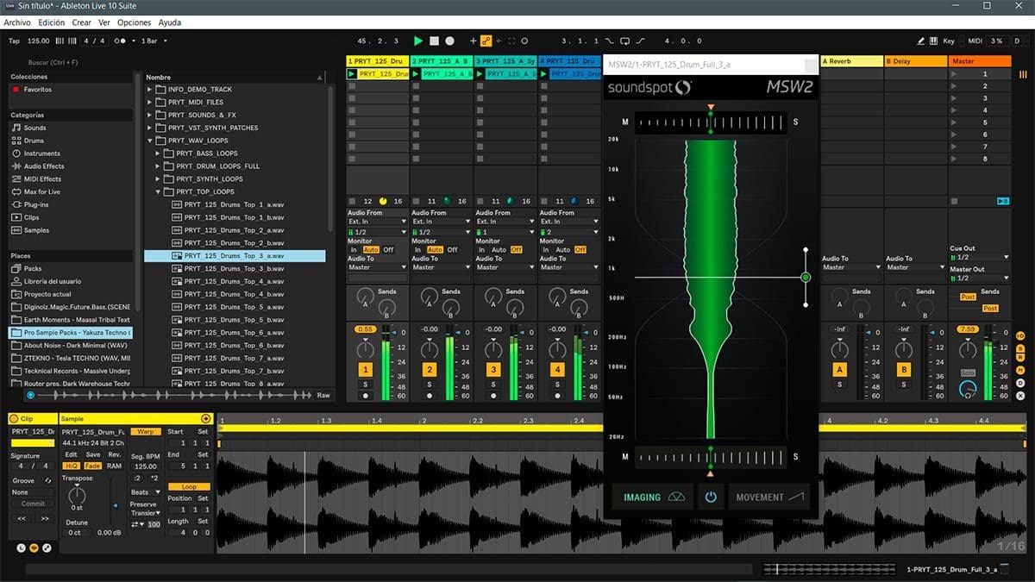The width and height of the screenshot is (1035, 582).
Task: Toggle the Fade option in Sample box
Action: click(x=92, y=466)
